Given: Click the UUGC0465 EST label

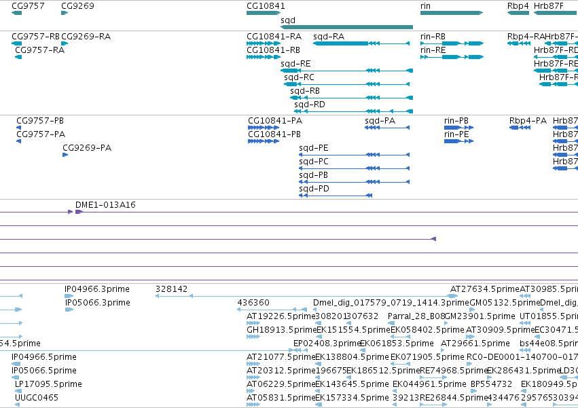Looking at the screenshot, I should pos(37,398).
